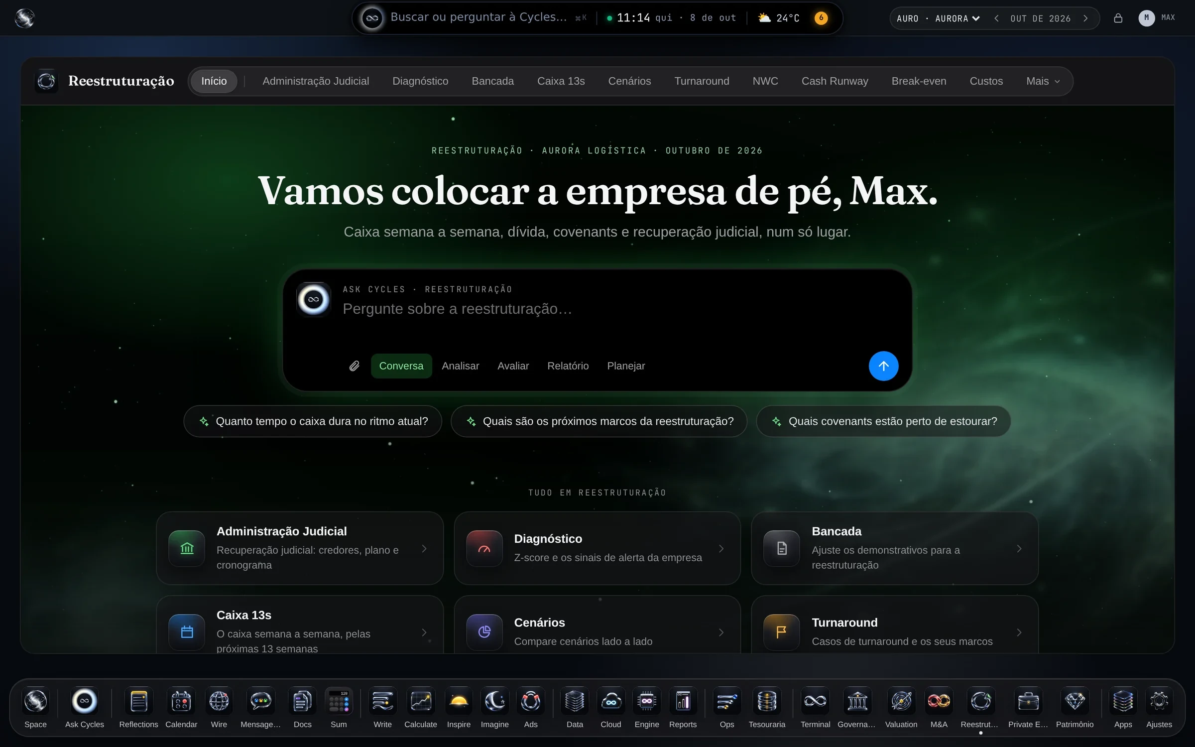Expand the Mais navigation menu
This screenshot has height=747, width=1195.
(x=1043, y=81)
